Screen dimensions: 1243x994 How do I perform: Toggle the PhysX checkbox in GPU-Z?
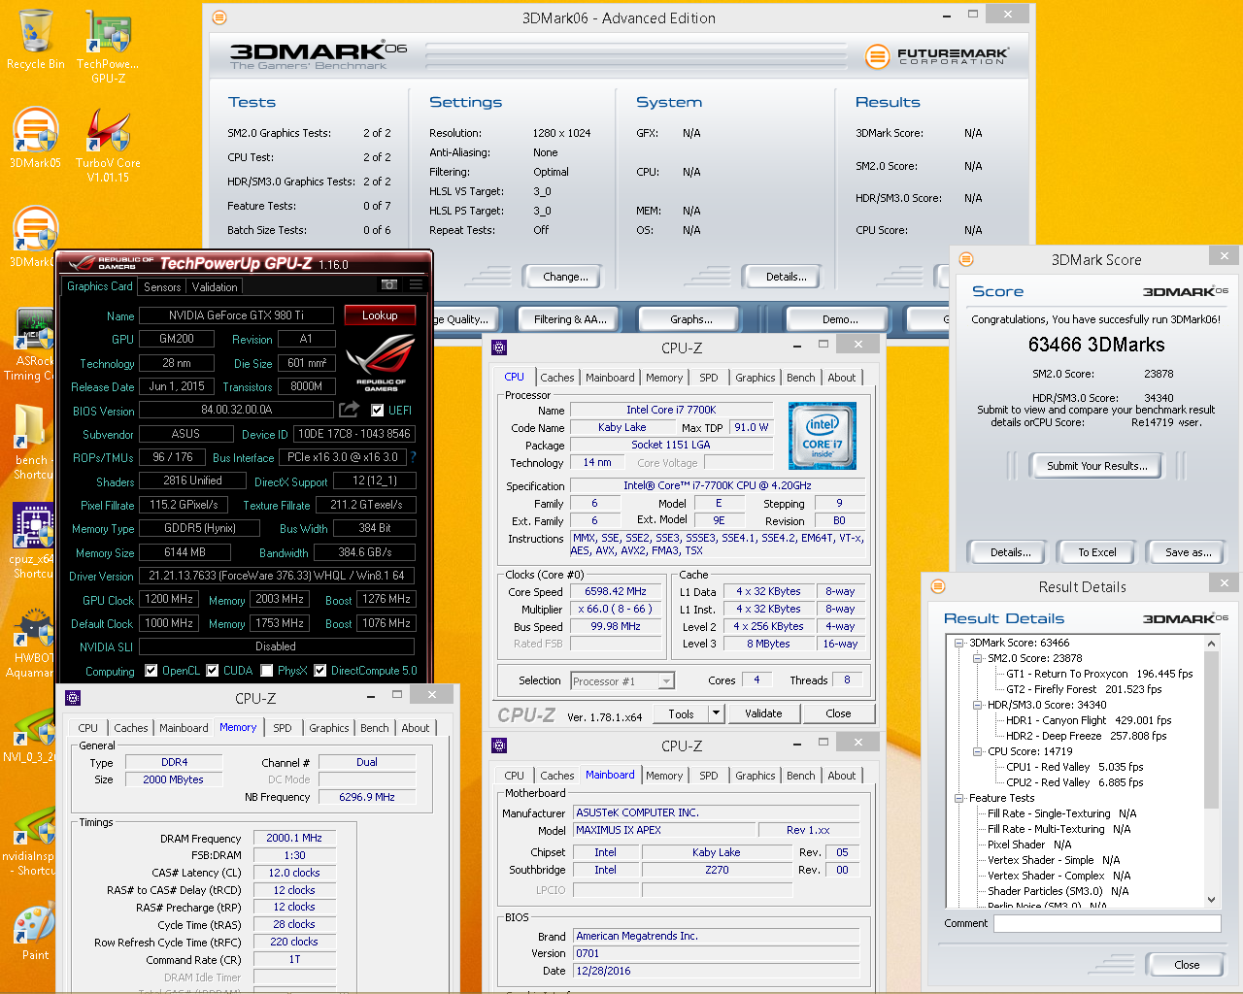(x=265, y=671)
